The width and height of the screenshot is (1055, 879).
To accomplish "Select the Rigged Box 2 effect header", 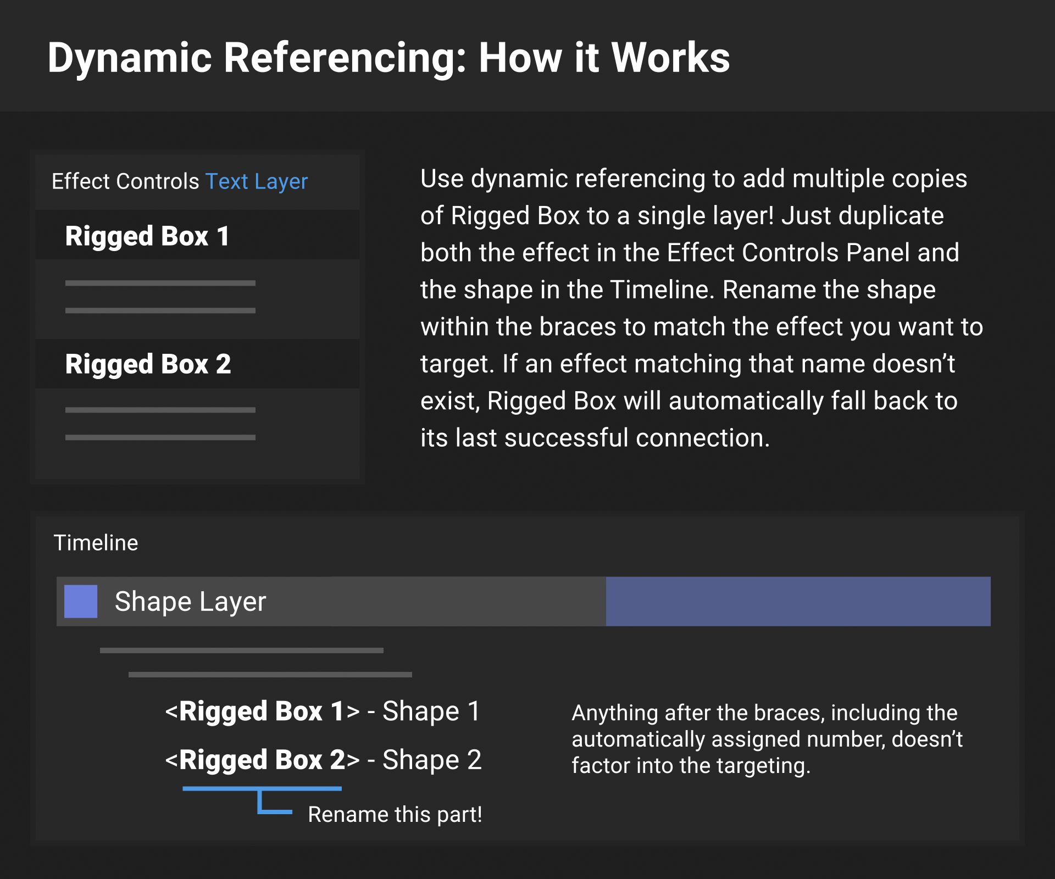I will tap(148, 364).
